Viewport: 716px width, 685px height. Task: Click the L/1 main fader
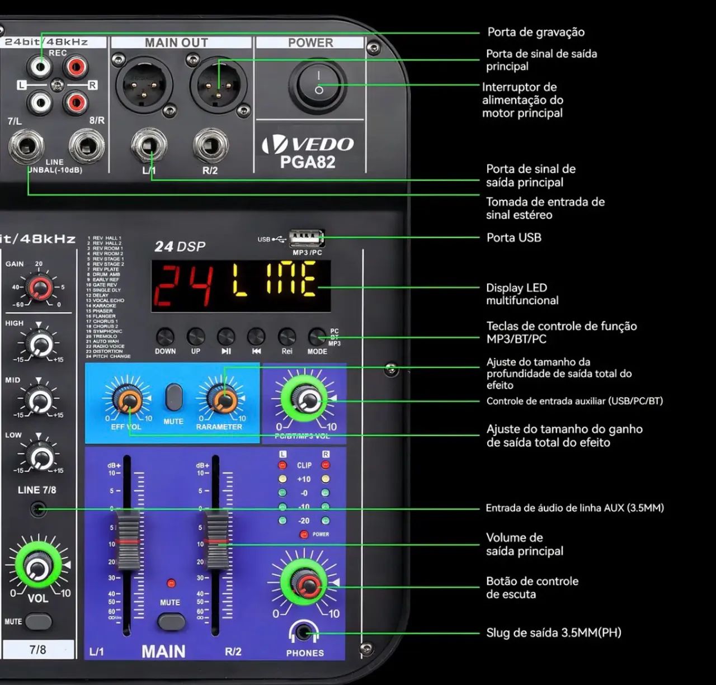point(127,540)
